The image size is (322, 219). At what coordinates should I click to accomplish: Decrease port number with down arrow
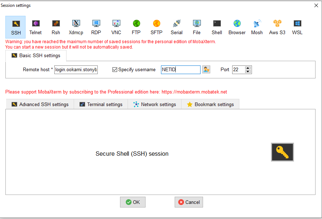pyautogui.click(x=248, y=72)
